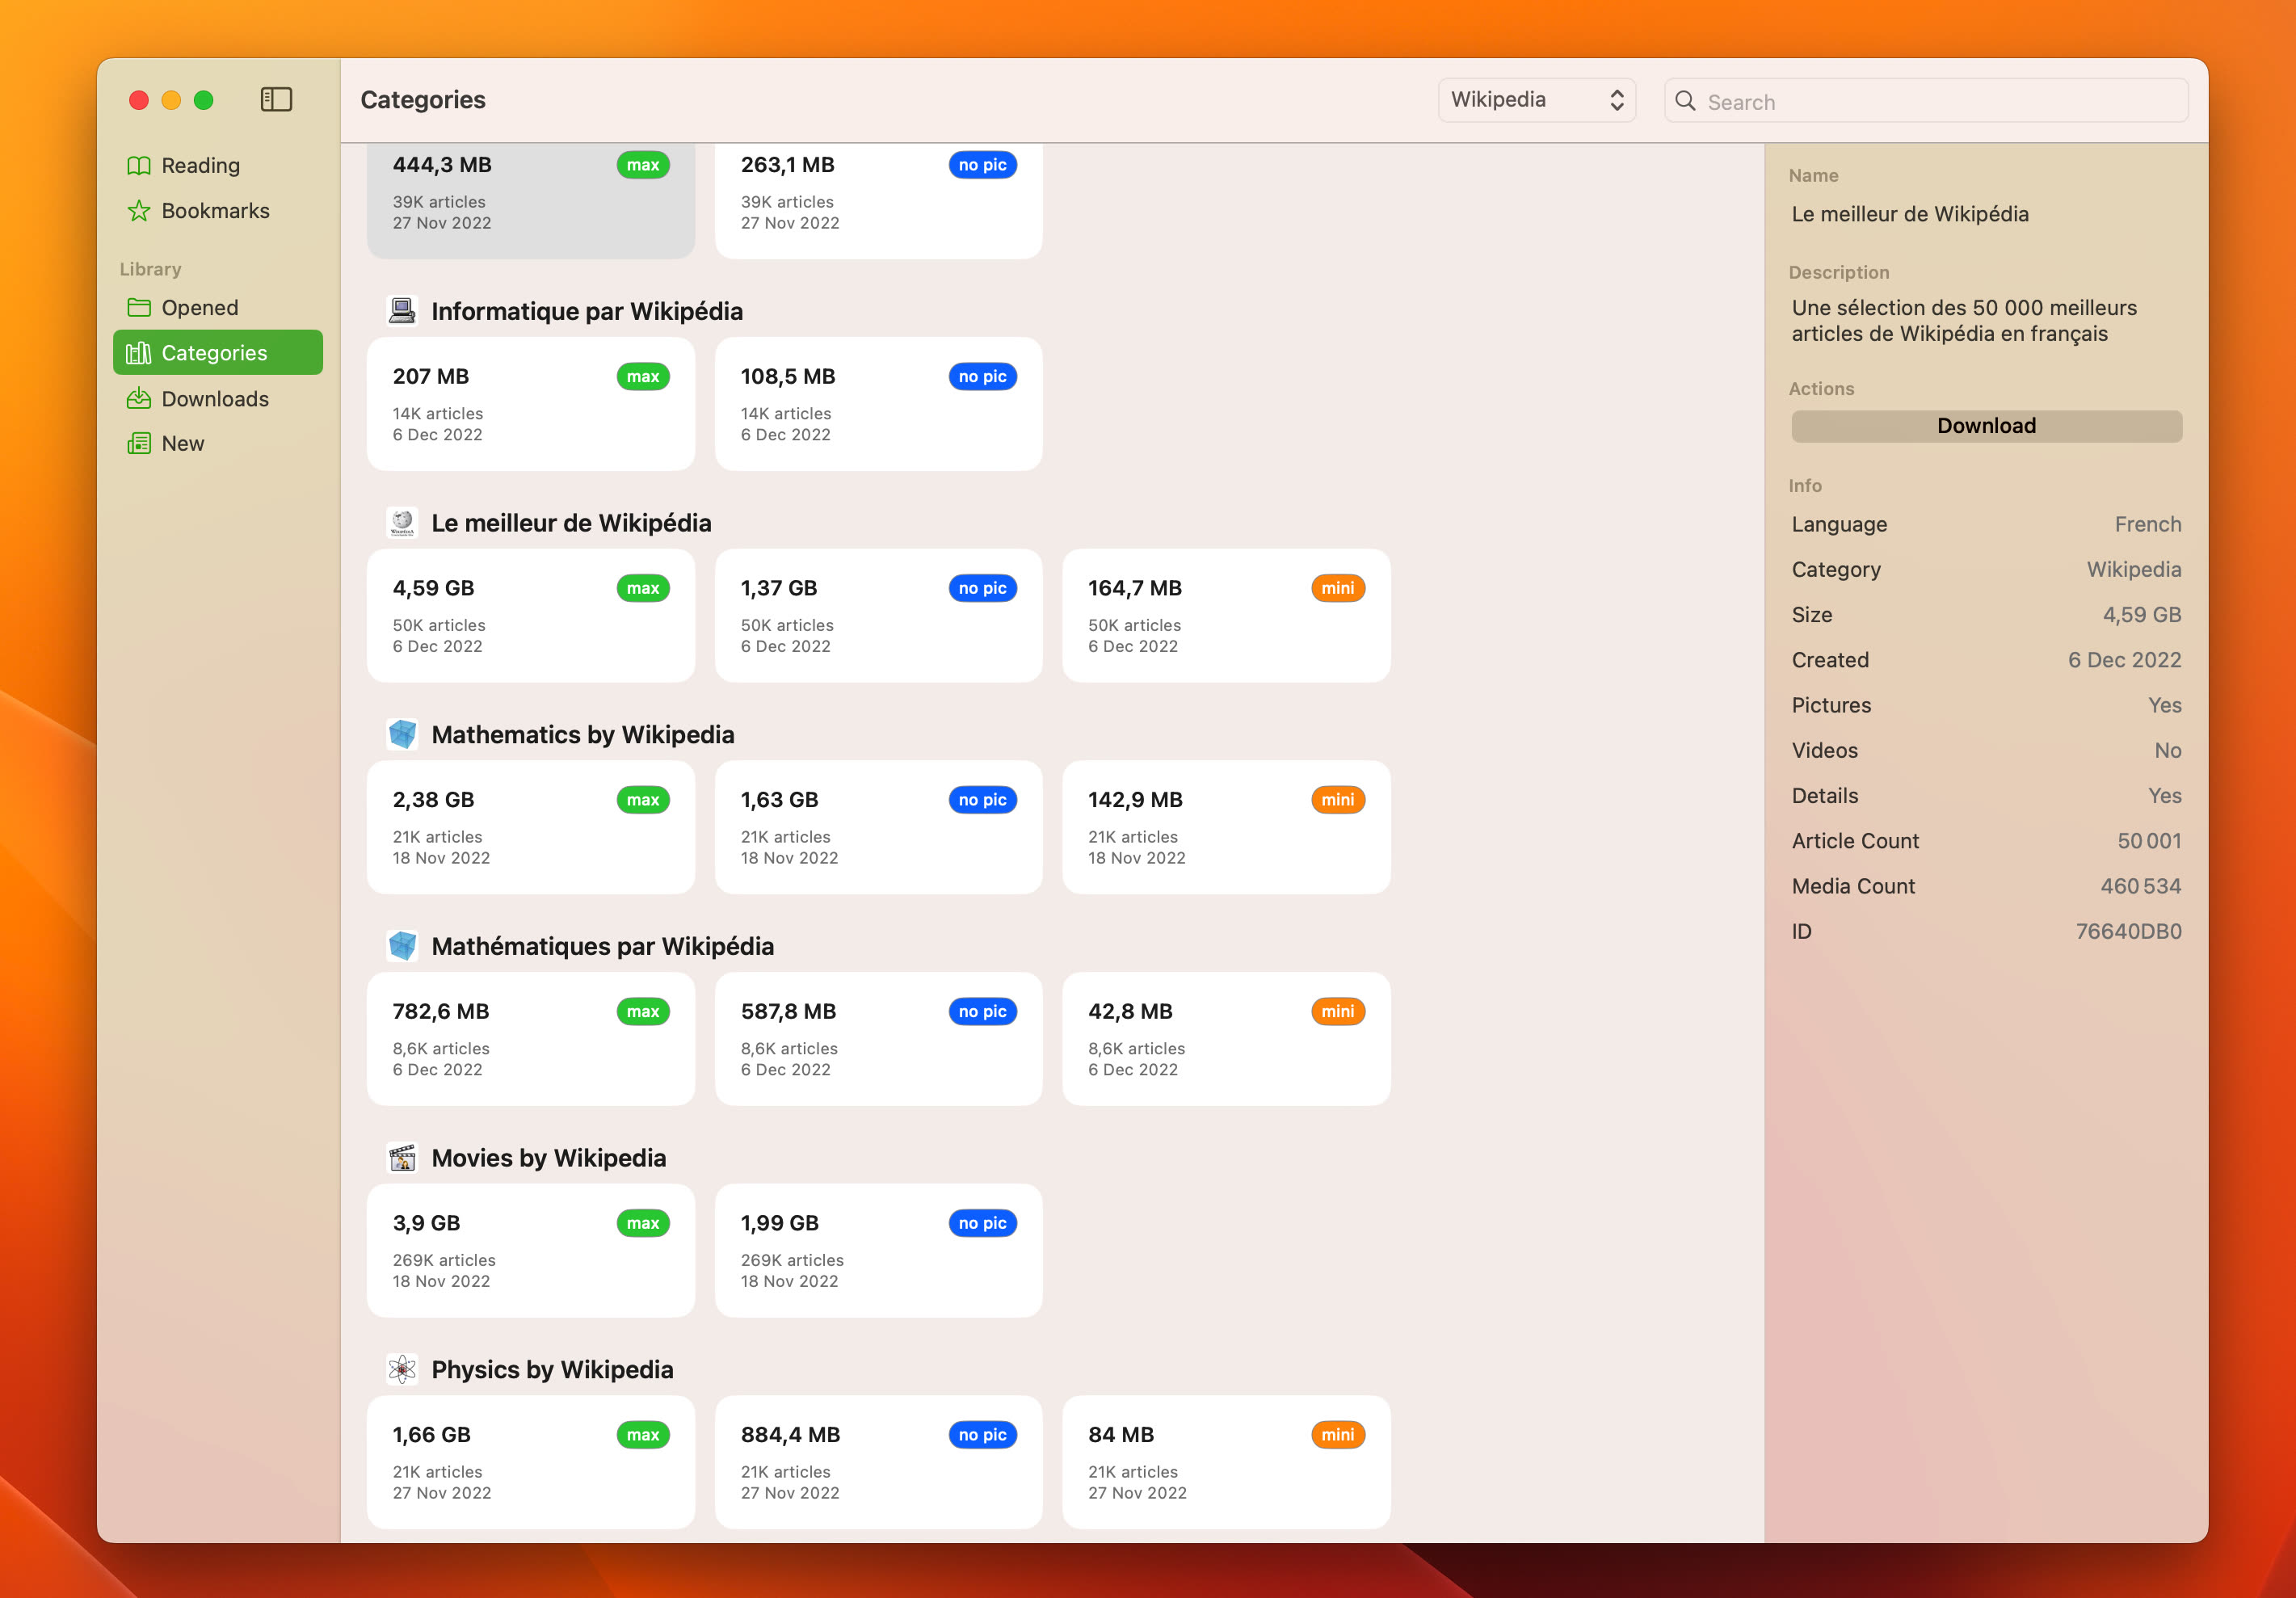Select the New library section
This screenshot has width=2296, height=1598.
[183, 443]
